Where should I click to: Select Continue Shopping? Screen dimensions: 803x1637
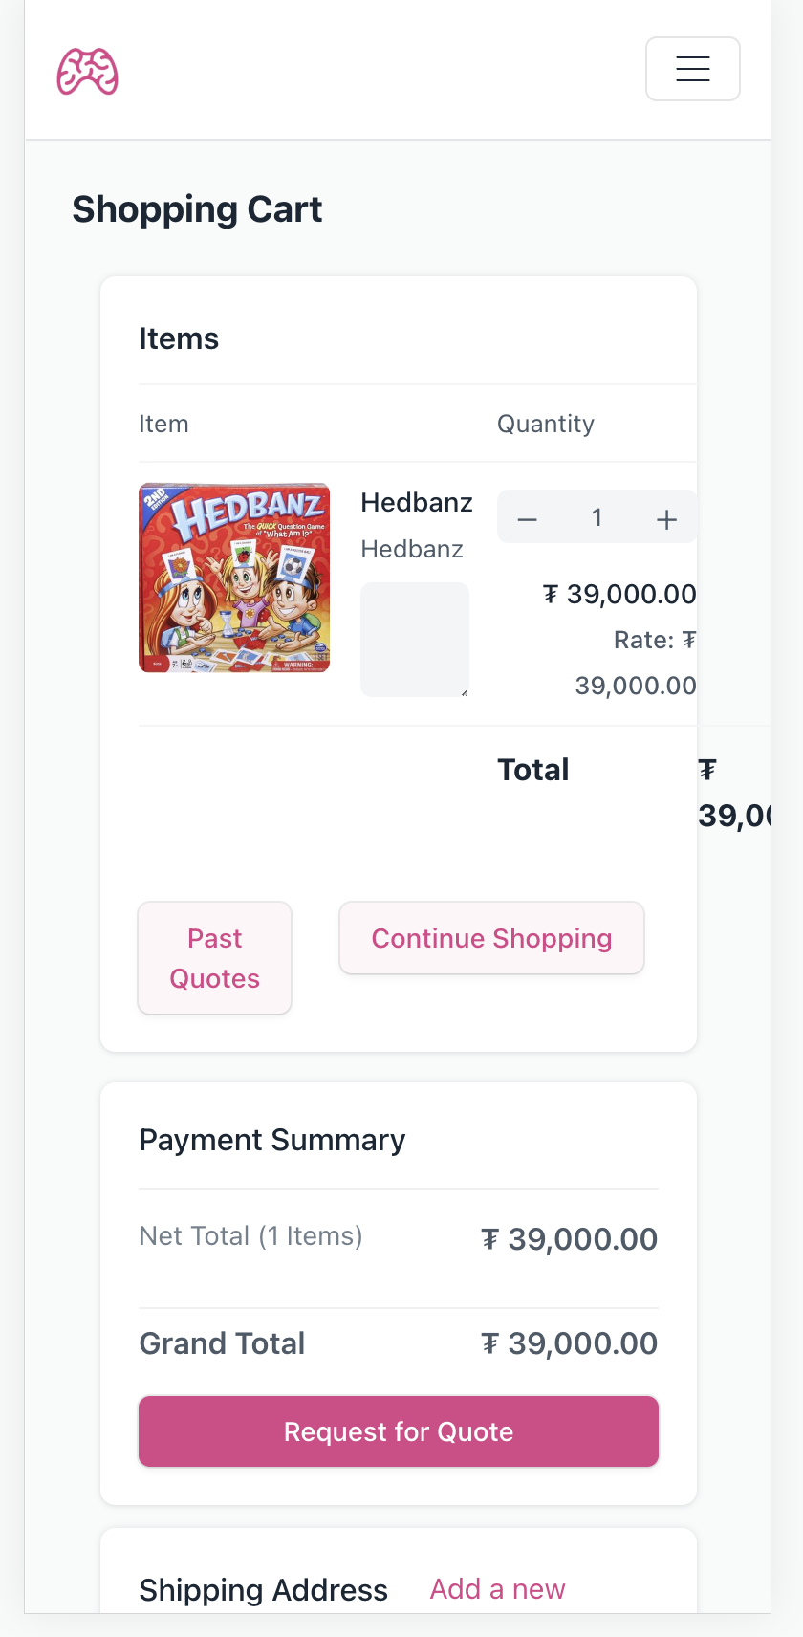[x=490, y=938]
